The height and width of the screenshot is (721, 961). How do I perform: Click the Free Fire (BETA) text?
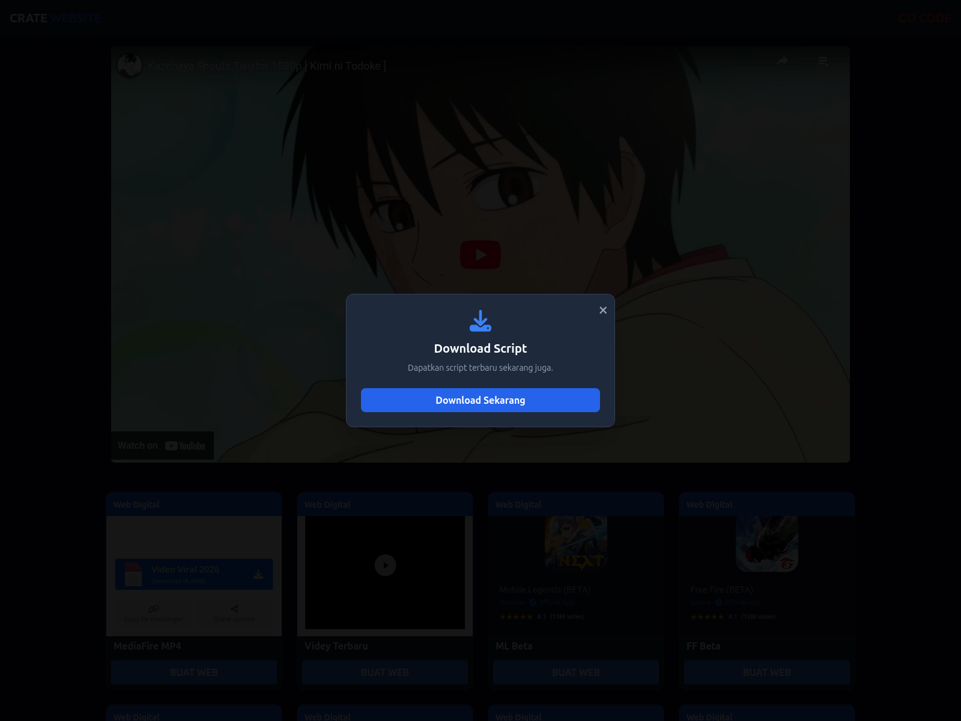tap(721, 589)
